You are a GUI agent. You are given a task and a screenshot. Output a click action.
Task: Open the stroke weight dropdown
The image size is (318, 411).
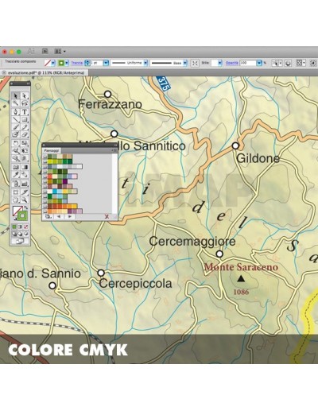point(106,63)
